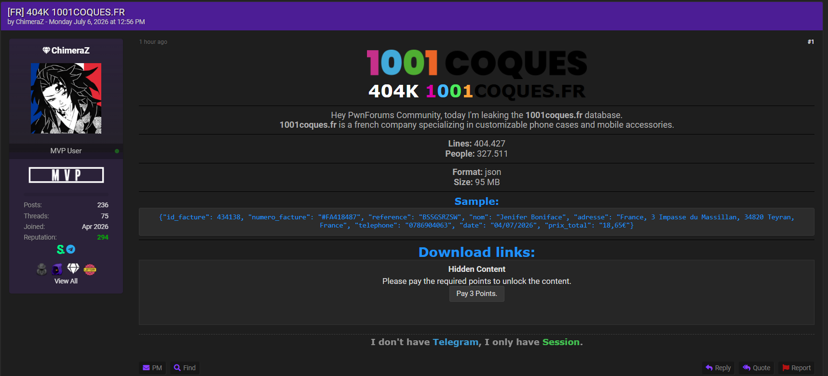Image resolution: width=828 pixels, height=376 pixels.
Task: Open ChimeraZ's avatar image
Action: [66, 98]
